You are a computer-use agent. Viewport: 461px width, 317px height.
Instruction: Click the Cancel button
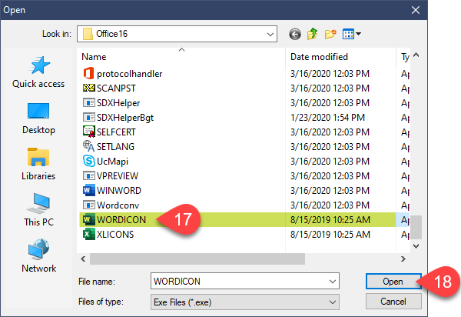tap(393, 302)
